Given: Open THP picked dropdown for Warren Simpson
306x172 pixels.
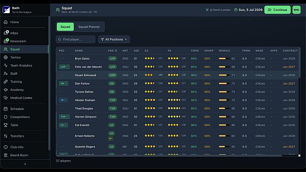Looking at the screenshot, I should pyautogui.click(x=64, y=117).
